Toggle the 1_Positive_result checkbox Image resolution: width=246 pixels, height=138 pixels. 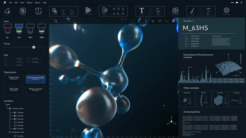tap(10, 108)
